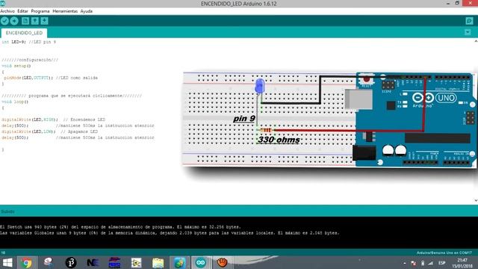The height and width of the screenshot is (269, 478).
Task: Expand the tab options dropdown arrow
Action: [468, 32]
